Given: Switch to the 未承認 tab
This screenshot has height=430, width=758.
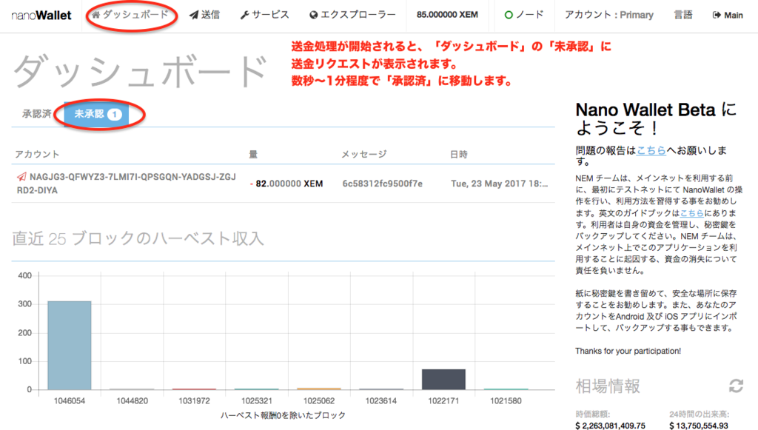Looking at the screenshot, I should 97,114.
